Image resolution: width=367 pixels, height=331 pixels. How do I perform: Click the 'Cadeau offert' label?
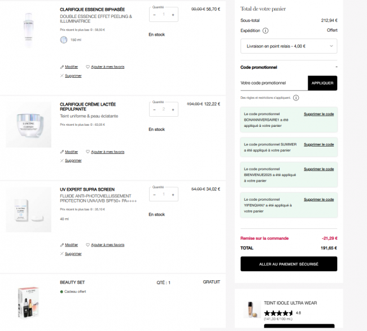pyautogui.click(x=75, y=292)
